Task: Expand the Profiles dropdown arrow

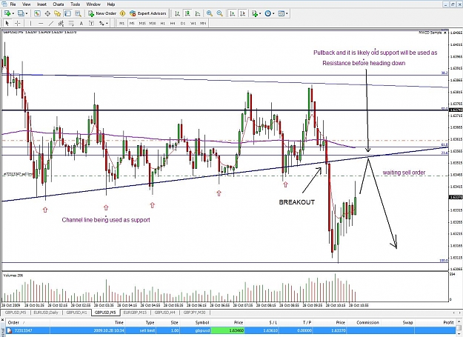Action: 27,13
